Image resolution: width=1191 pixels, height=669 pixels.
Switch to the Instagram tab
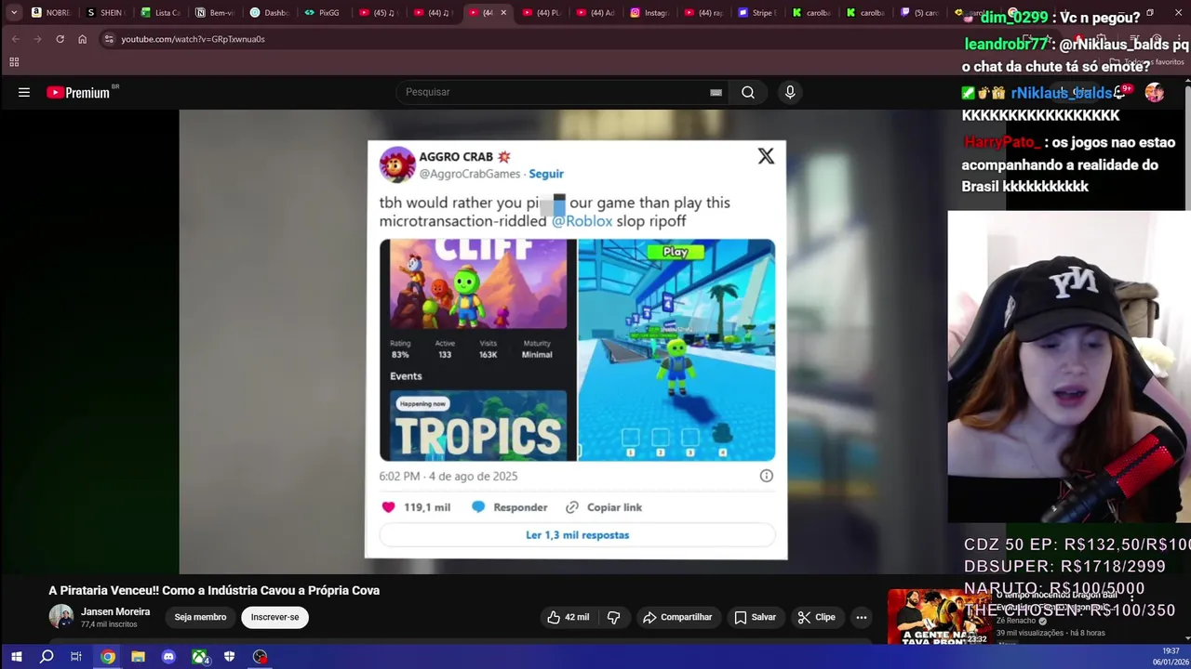(649, 12)
